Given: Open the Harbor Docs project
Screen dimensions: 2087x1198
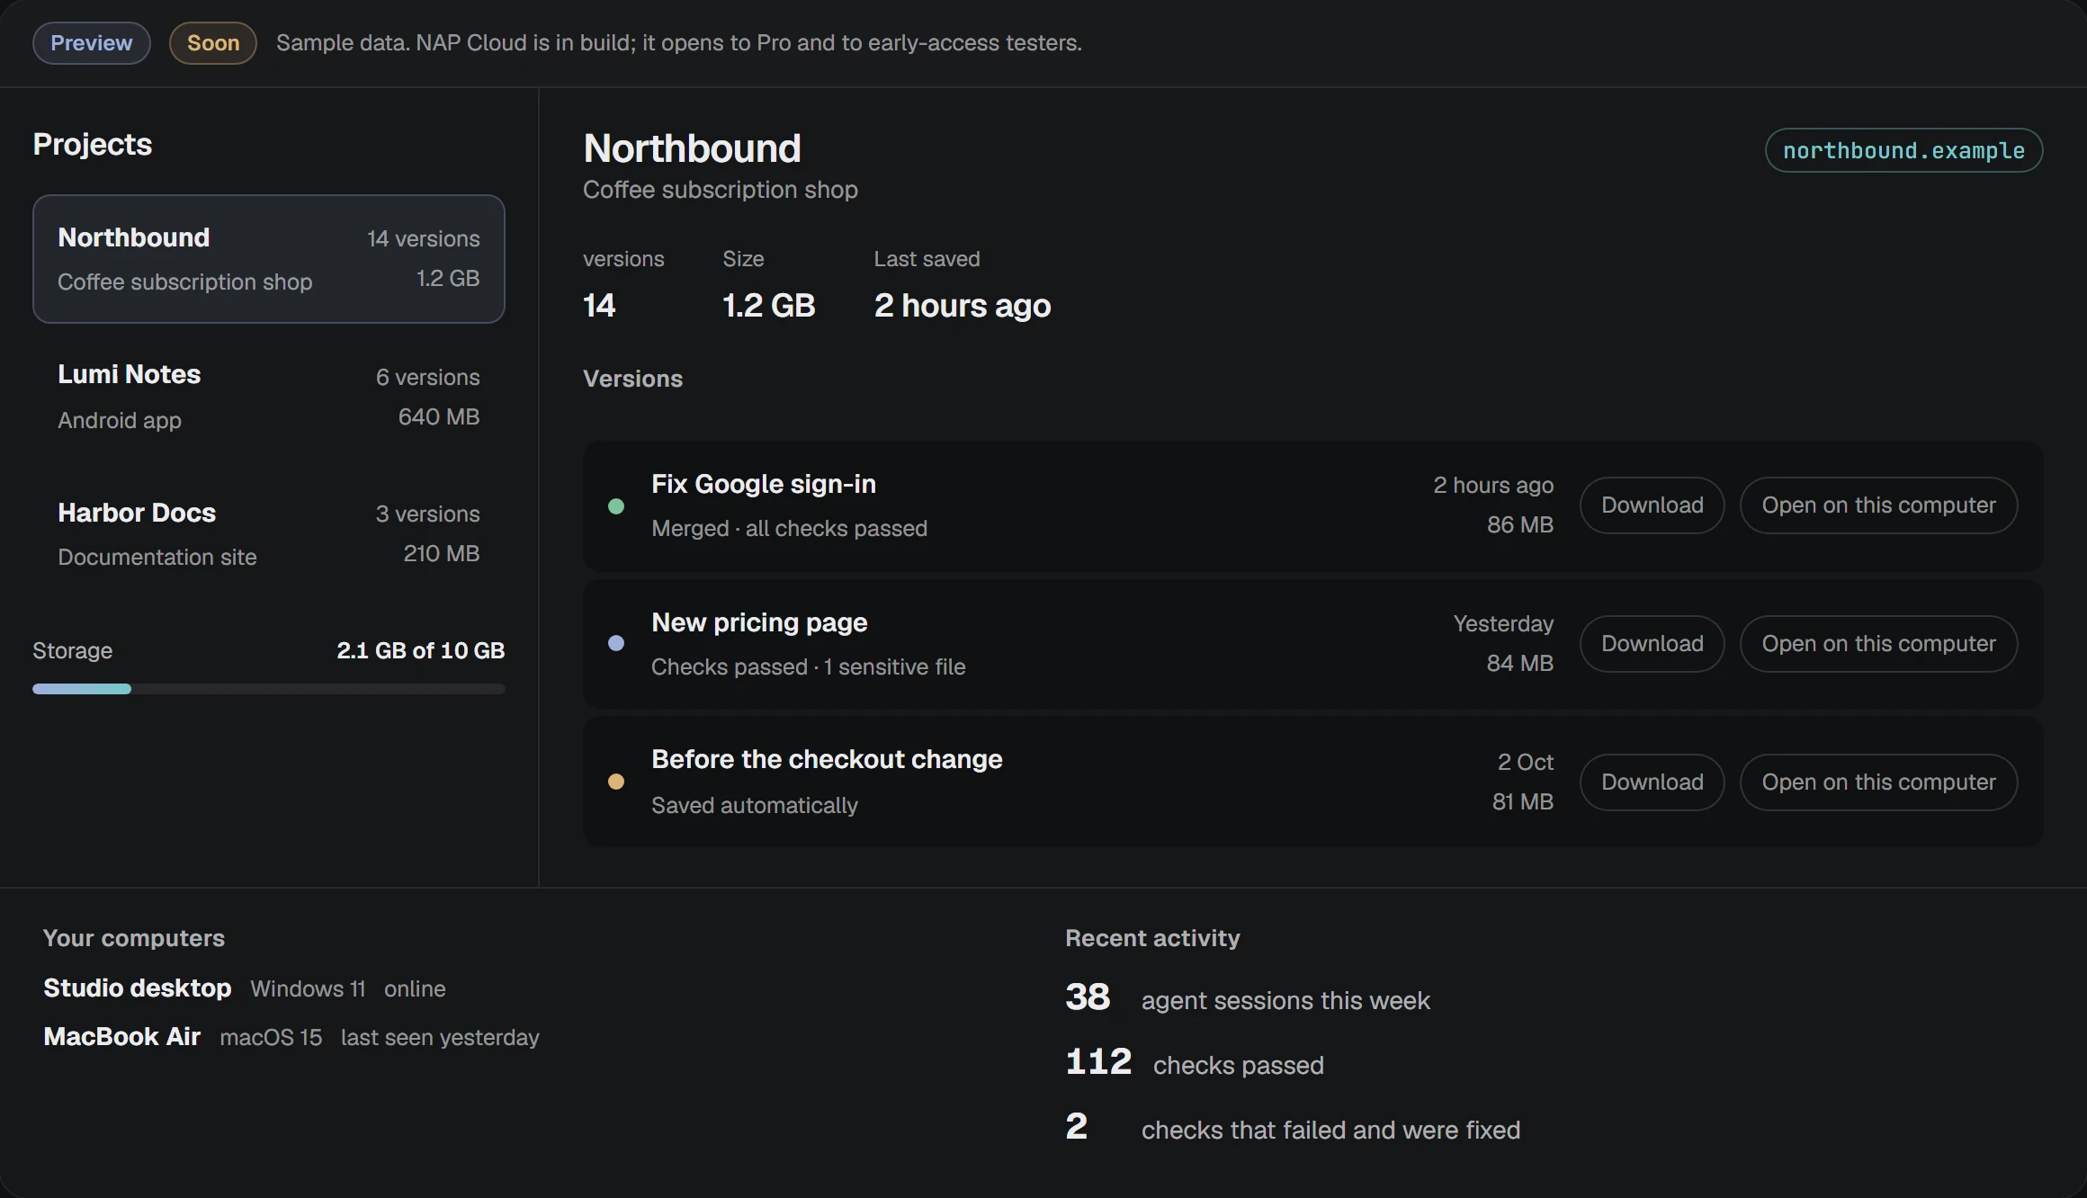Looking at the screenshot, I should (268, 534).
